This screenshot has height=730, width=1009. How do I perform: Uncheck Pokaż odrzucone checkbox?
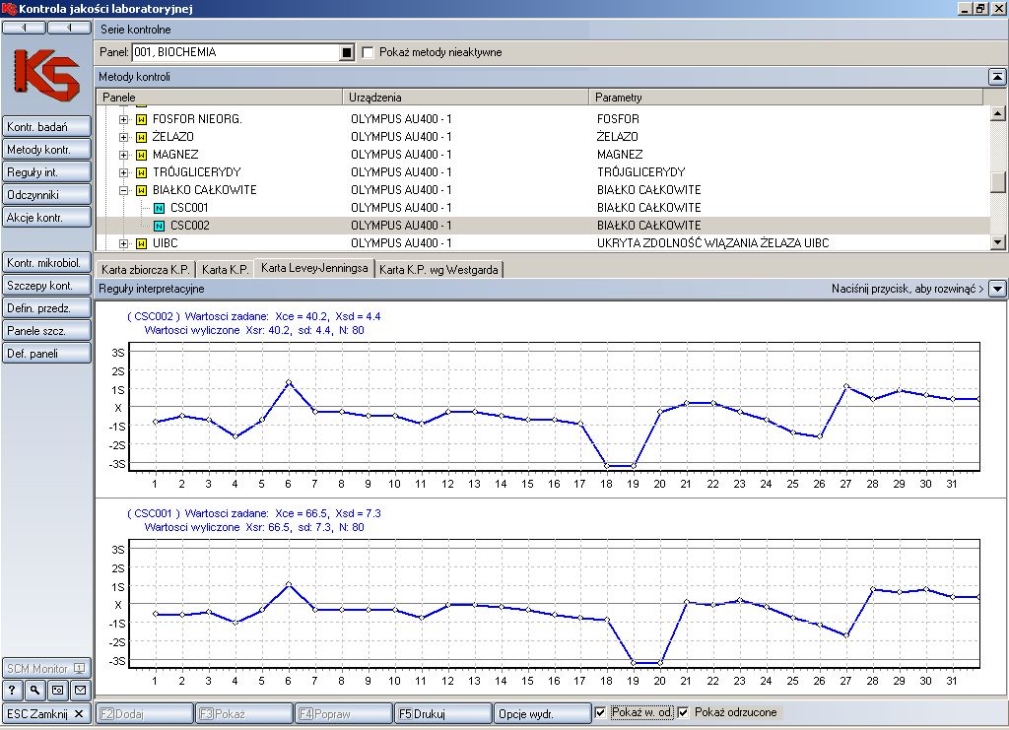pyautogui.click(x=684, y=713)
